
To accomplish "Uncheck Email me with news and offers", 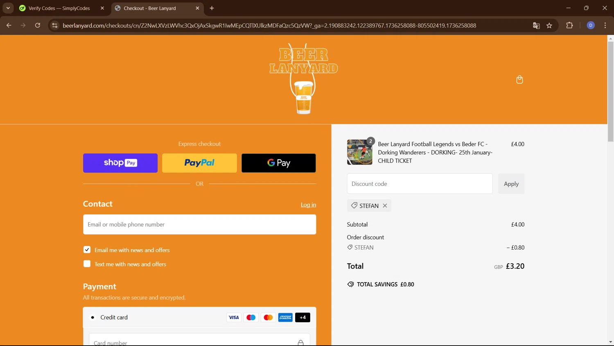I will pos(87,250).
